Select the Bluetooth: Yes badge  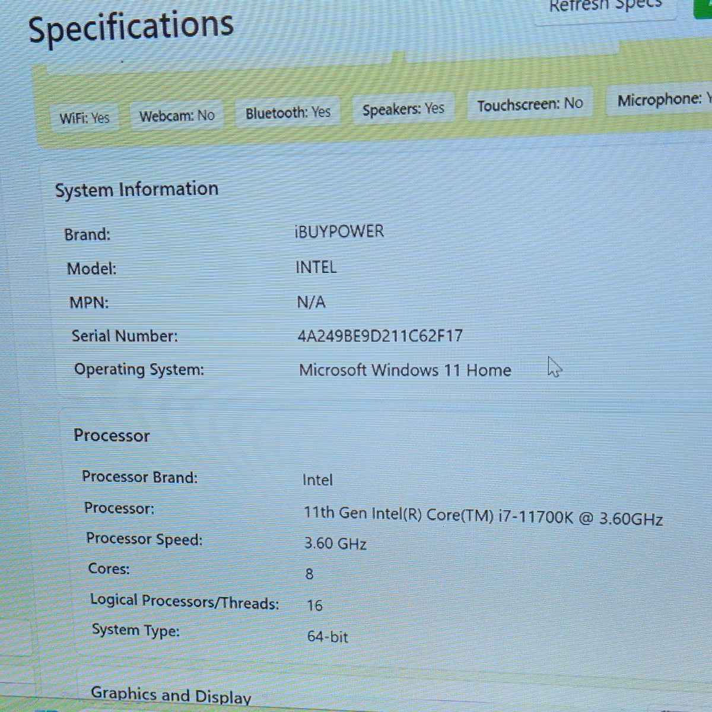coord(288,112)
